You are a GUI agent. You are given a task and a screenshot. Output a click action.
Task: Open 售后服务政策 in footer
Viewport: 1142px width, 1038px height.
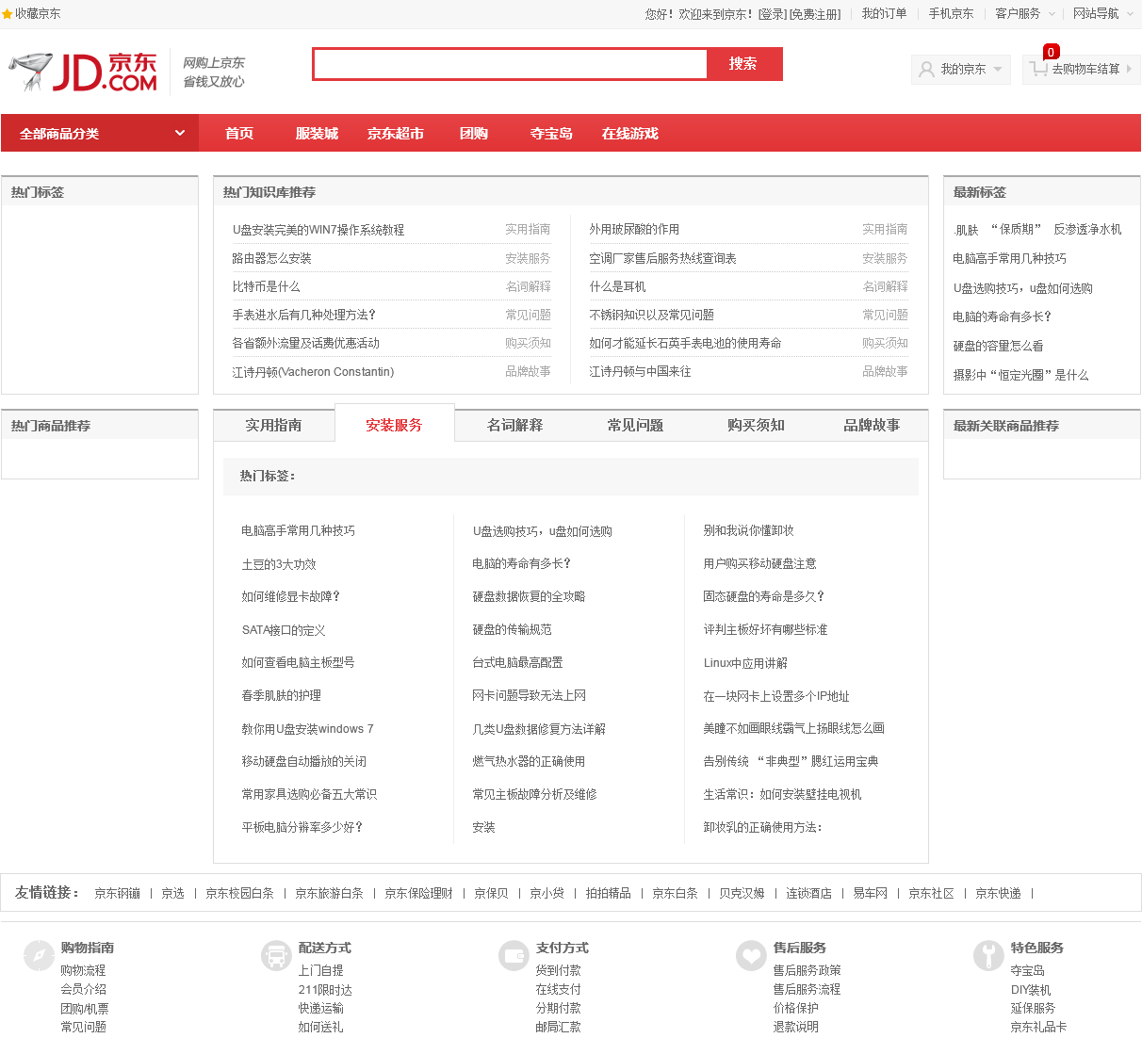pyautogui.click(x=808, y=970)
